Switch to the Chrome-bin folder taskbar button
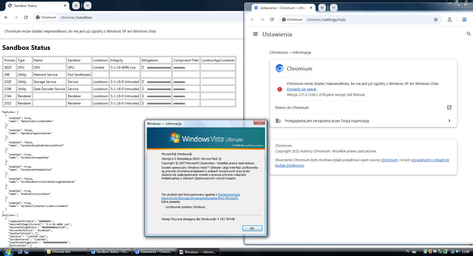The height and width of the screenshot is (256, 473). pos(66,252)
